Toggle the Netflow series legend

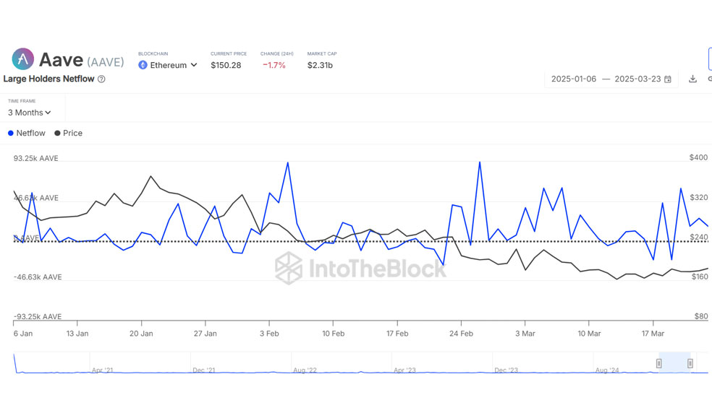27,133
